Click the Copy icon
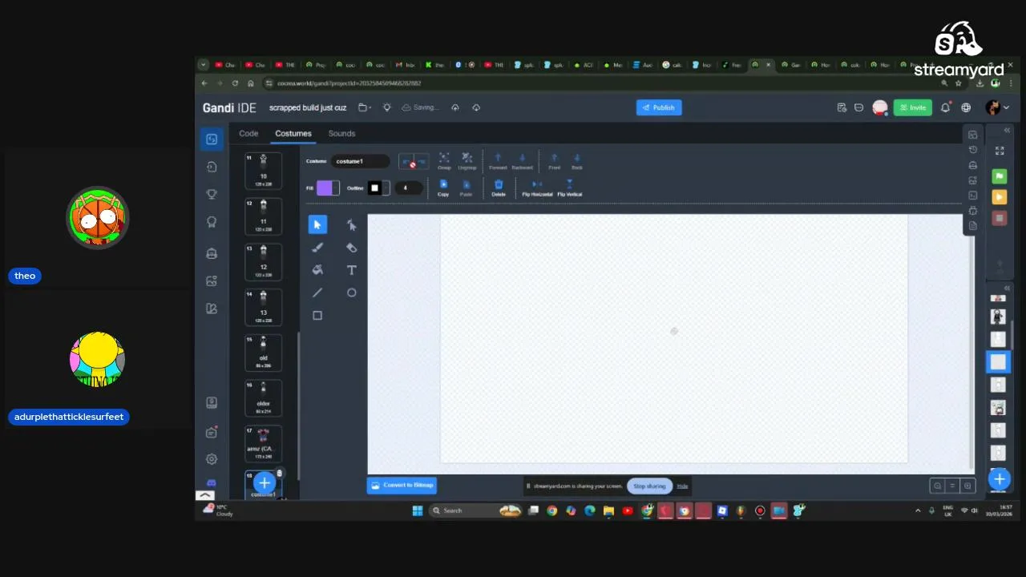 click(443, 188)
